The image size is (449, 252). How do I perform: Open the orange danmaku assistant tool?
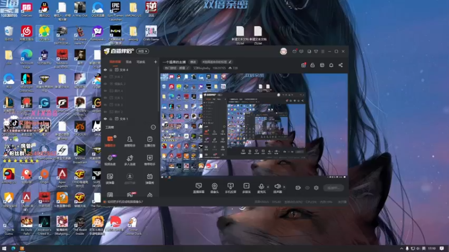pyautogui.click(x=110, y=142)
